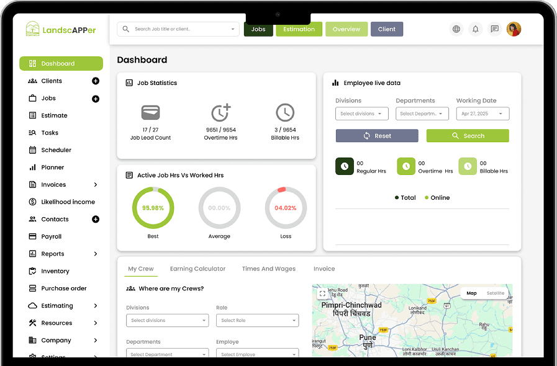Open the notifications bell
This screenshot has height=366, width=557.
(x=476, y=29)
